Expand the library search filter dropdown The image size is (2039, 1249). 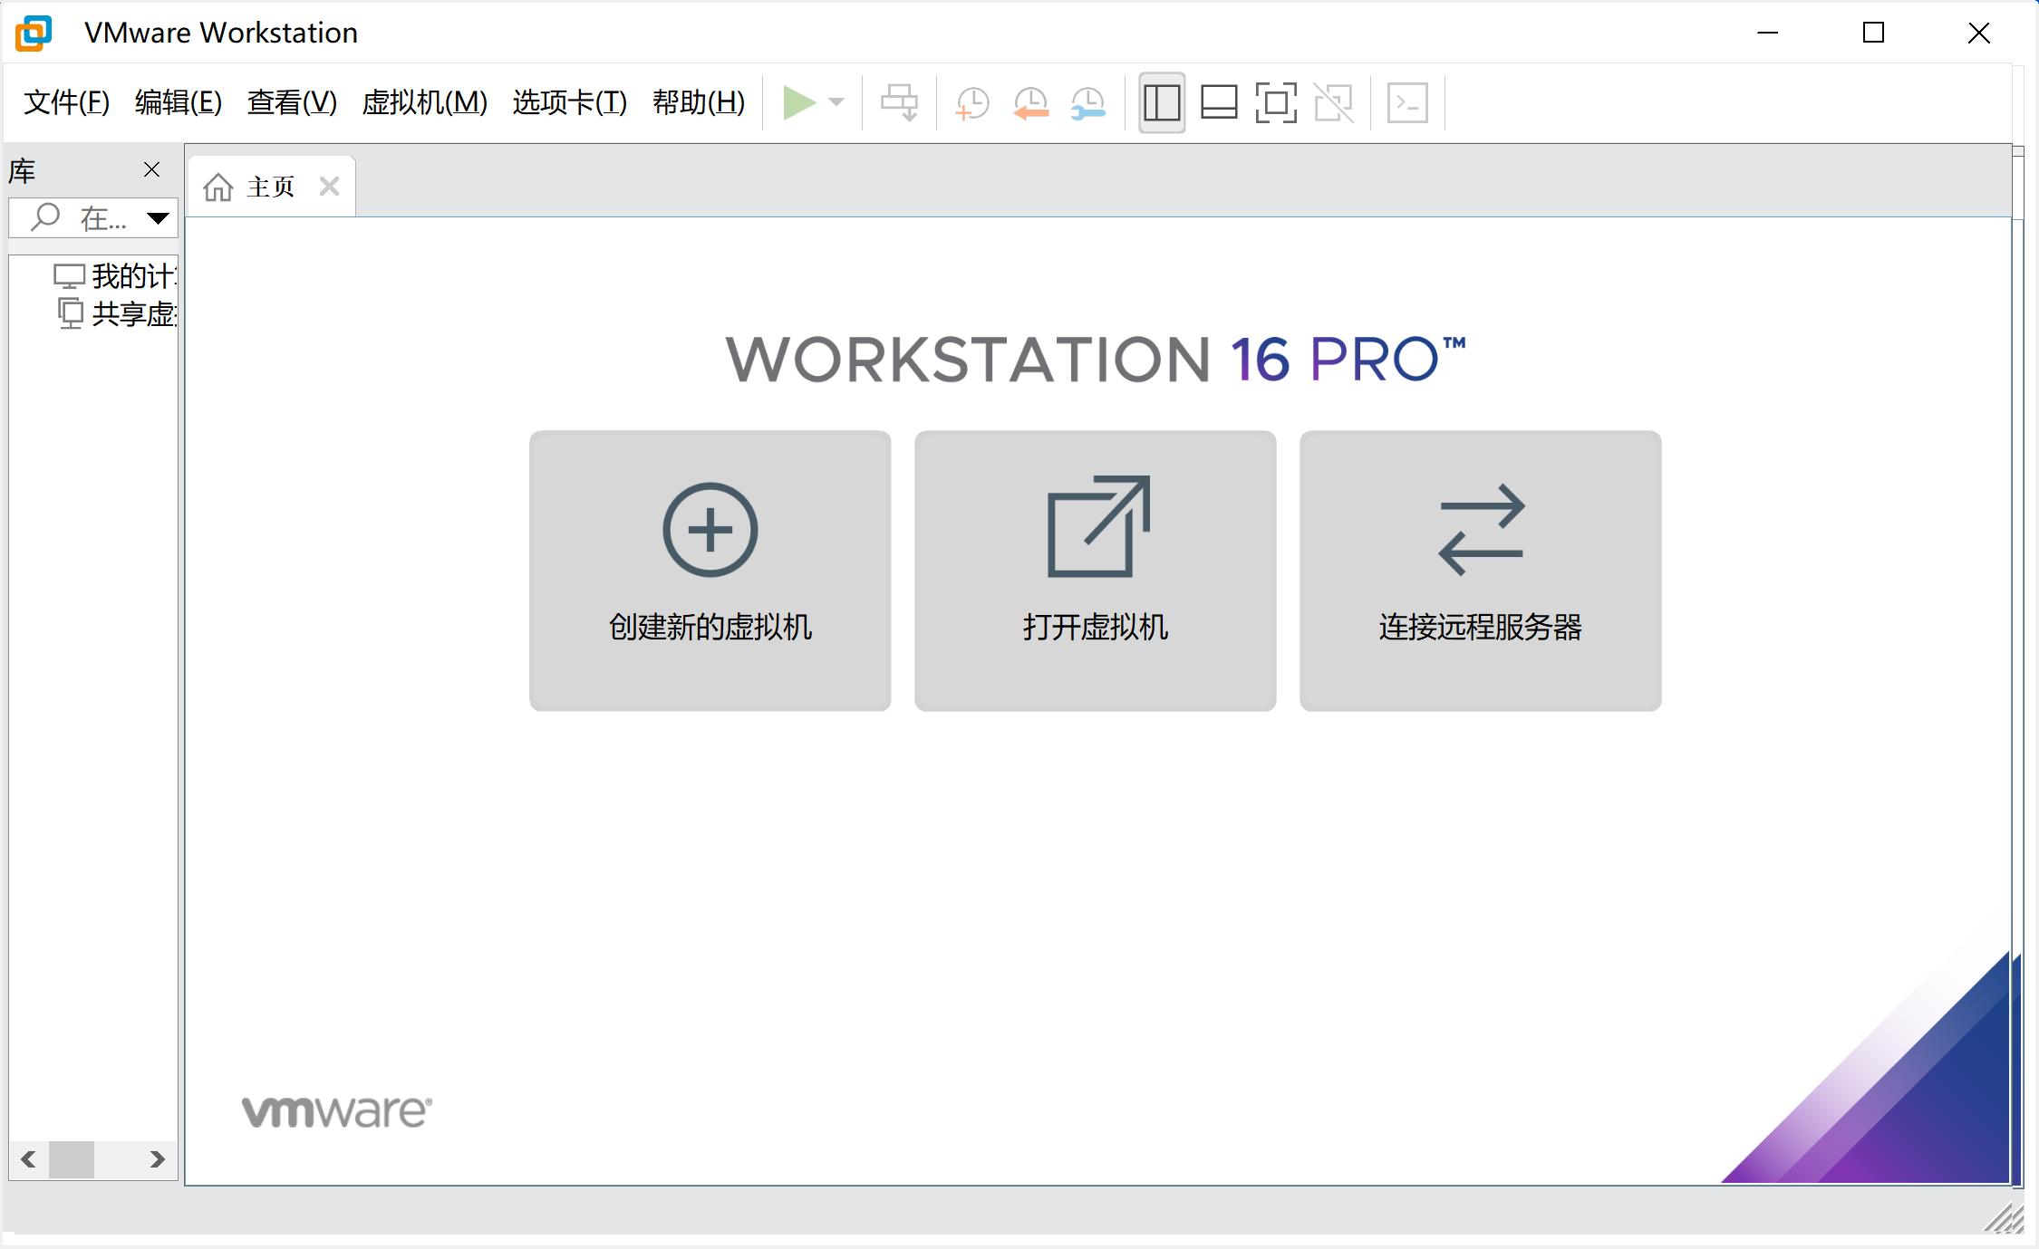(158, 218)
